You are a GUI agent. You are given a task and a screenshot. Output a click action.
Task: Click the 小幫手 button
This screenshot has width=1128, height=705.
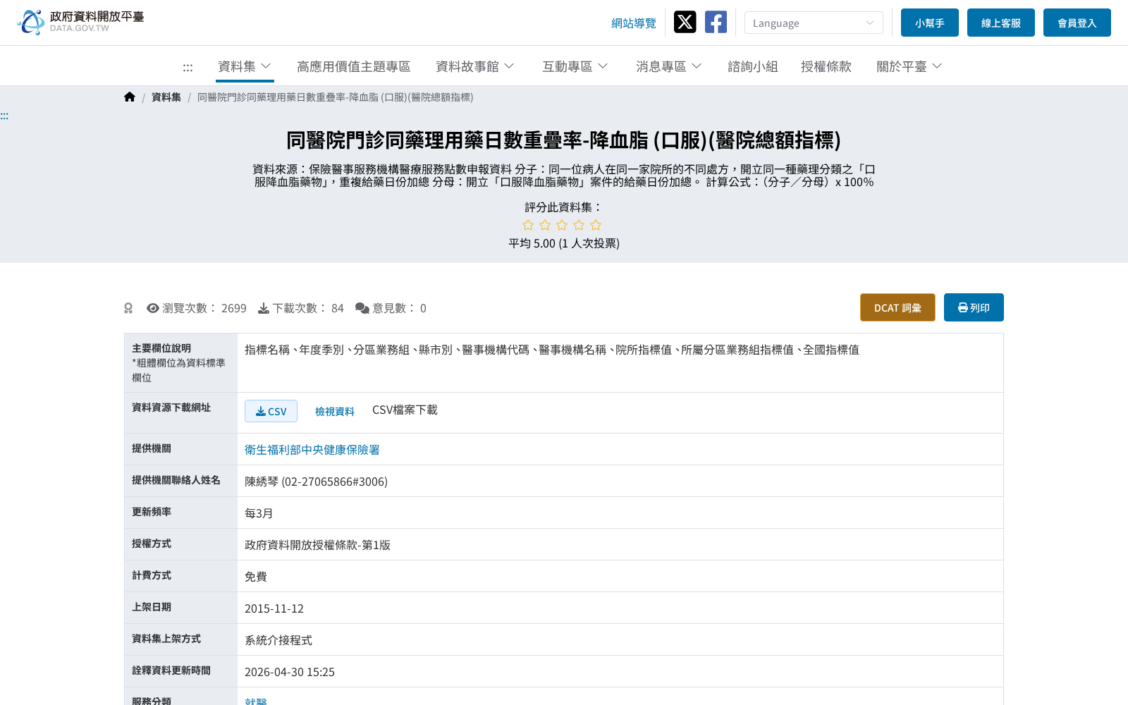coord(930,23)
